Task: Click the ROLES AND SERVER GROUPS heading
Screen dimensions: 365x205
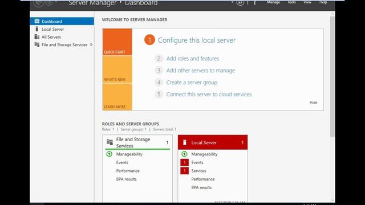Action: (x=131, y=124)
